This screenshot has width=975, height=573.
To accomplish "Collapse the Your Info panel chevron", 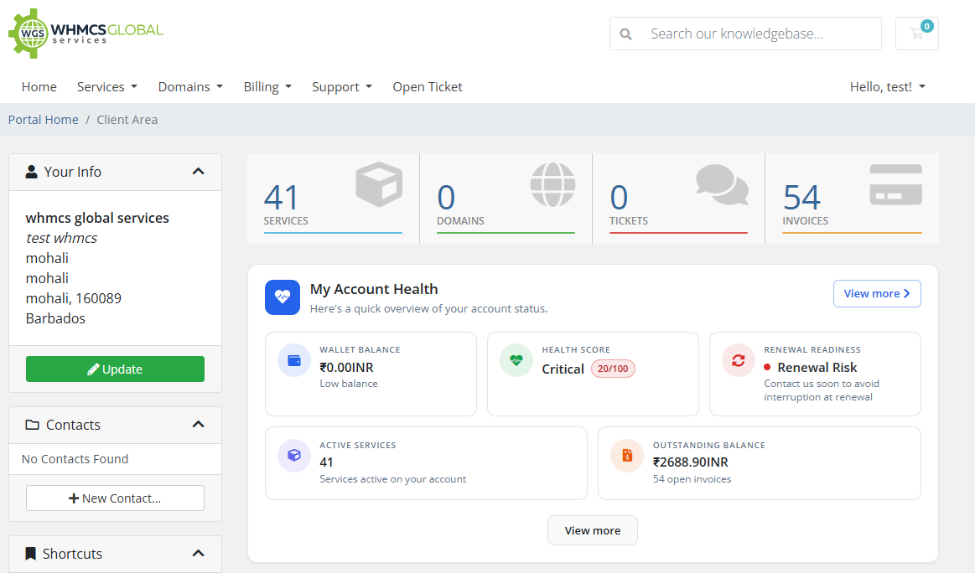I will pyautogui.click(x=199, y=172).
